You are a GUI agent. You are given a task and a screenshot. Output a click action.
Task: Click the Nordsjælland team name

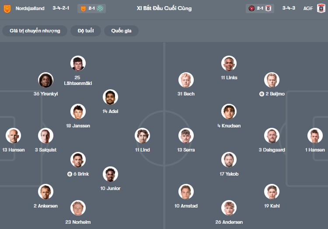pos(30,8)
